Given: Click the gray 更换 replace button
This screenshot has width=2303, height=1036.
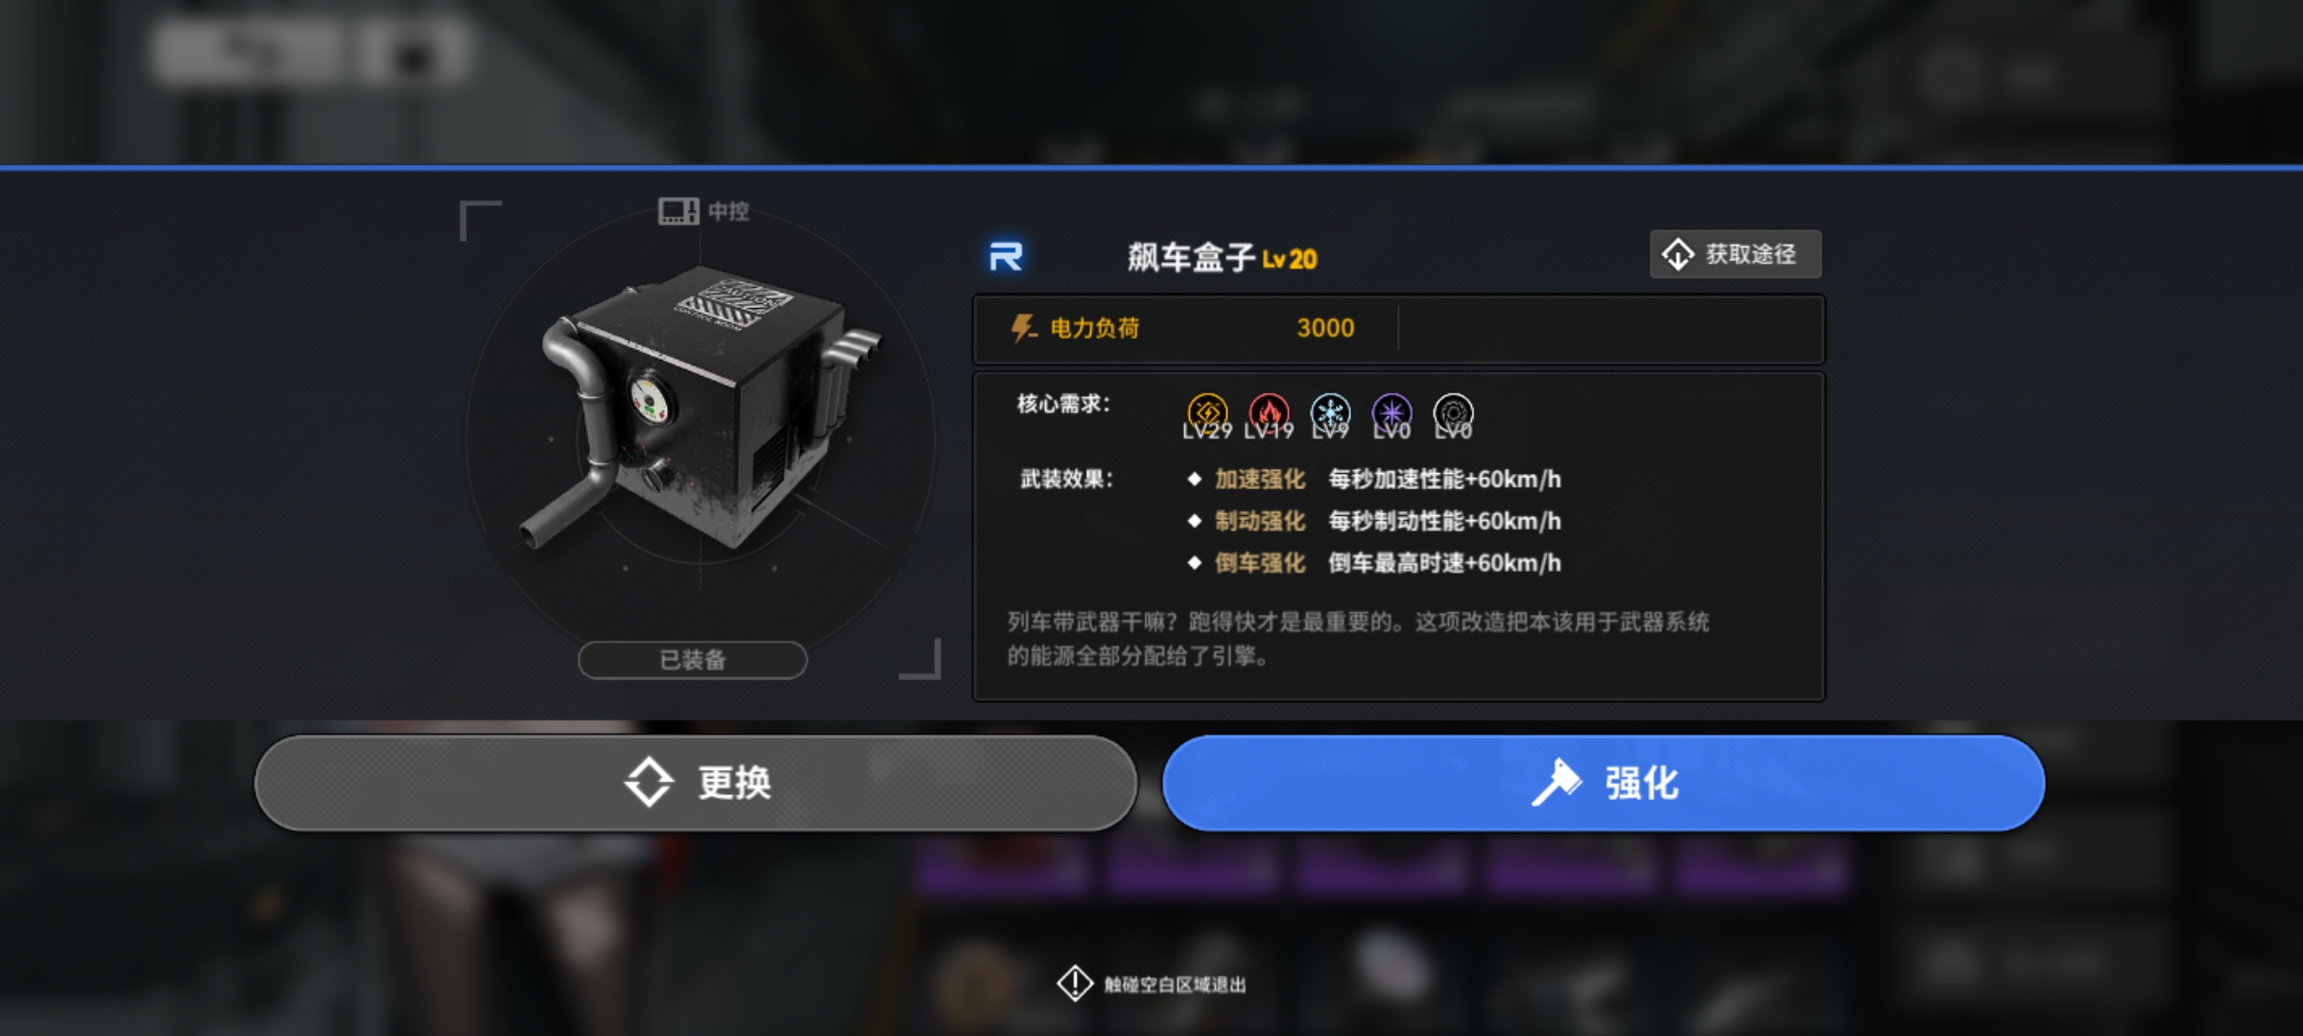Looking at the screenshot, I should click(x=696, y=783).
